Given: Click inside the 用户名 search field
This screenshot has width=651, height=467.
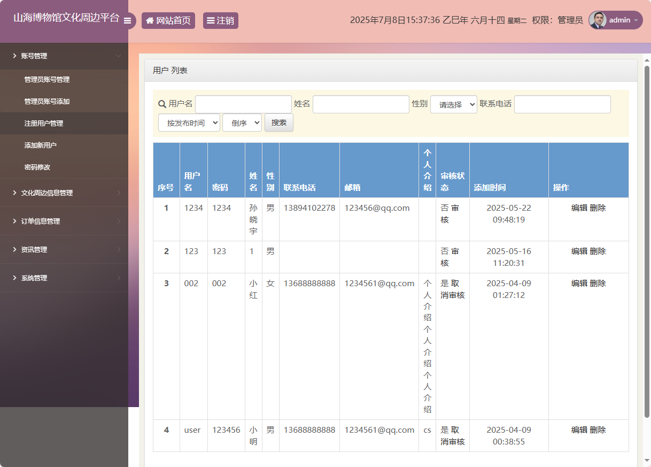Looking at the screenshot, I should click(243, 104).
